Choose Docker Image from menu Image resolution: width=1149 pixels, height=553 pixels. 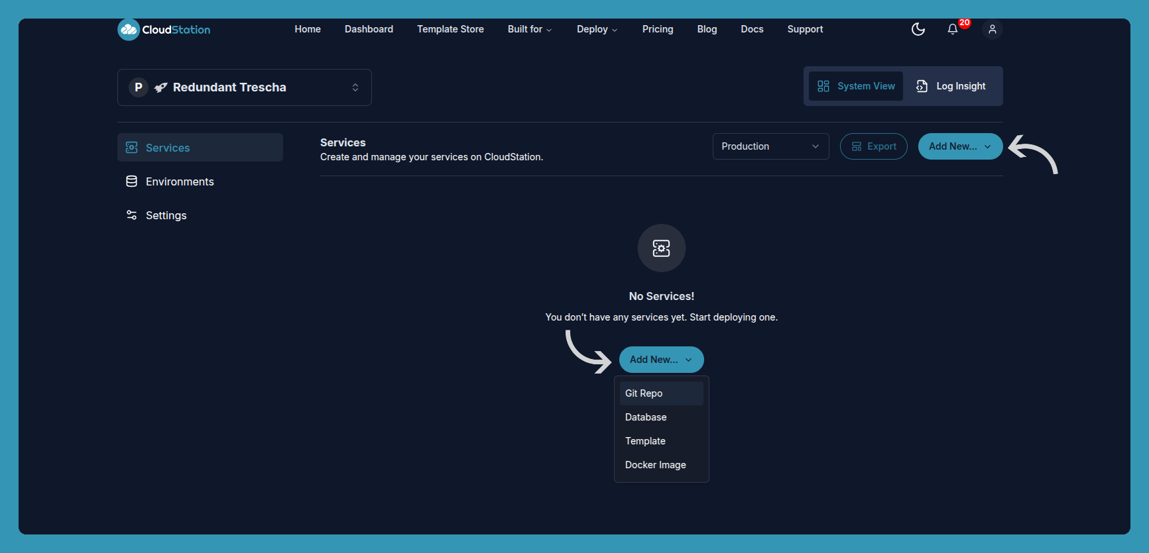pos(662,465)
